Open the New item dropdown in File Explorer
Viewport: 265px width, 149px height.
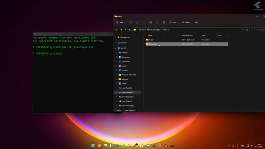120,22
